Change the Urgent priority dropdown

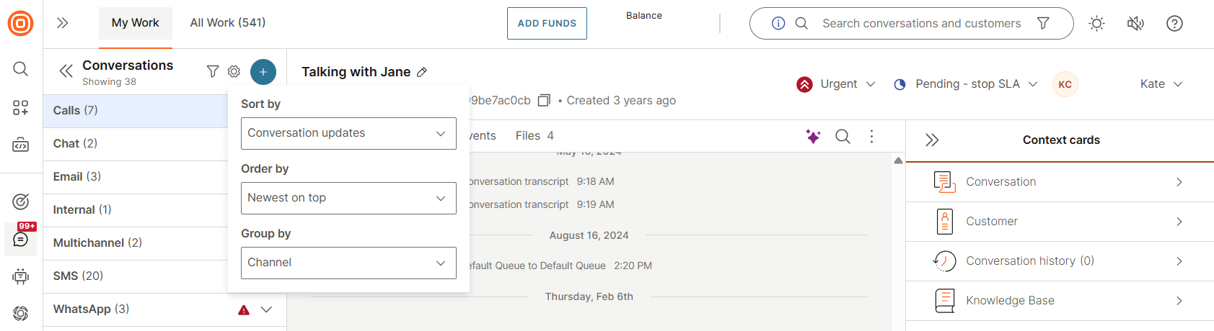point(837,84)
